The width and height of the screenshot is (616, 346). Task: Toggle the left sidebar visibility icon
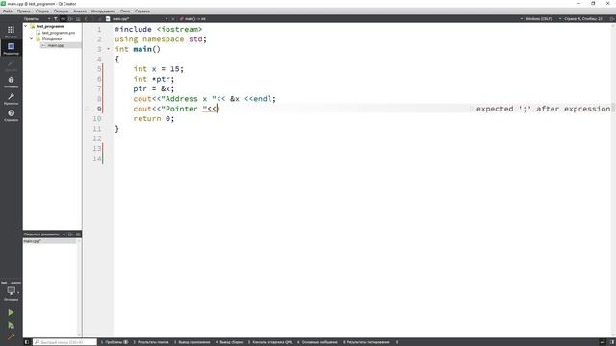(x=27, y=342)
